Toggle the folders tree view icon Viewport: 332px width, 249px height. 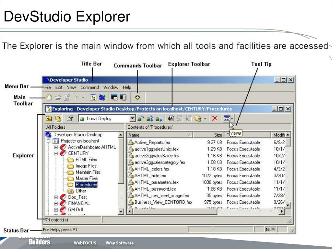(x=58, y=118)
